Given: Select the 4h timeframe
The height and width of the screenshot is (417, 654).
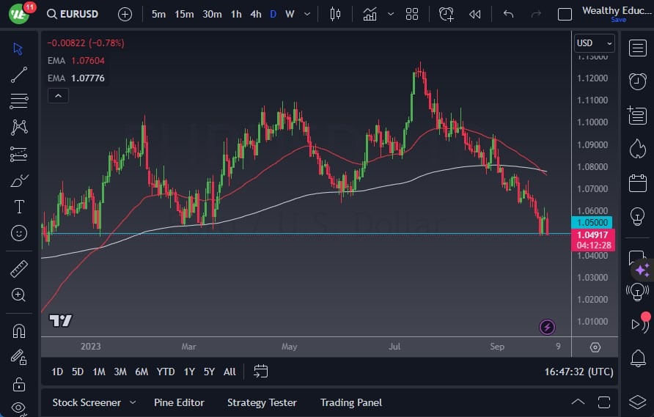Looking at the screenshot, I should (255, 14).
